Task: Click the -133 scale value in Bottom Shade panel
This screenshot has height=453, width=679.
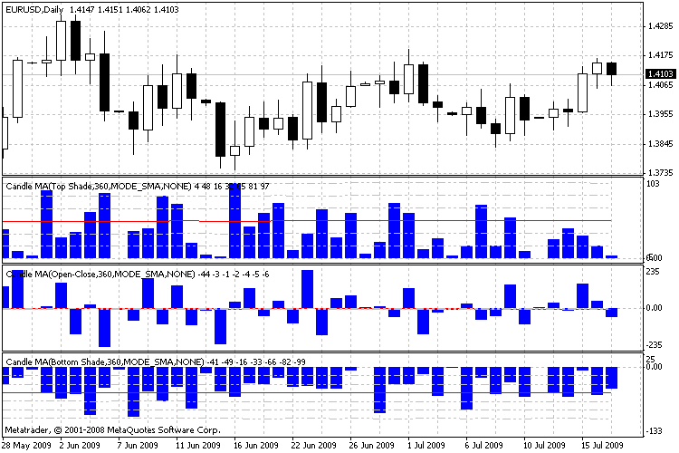Action: [x=653, y=430]
